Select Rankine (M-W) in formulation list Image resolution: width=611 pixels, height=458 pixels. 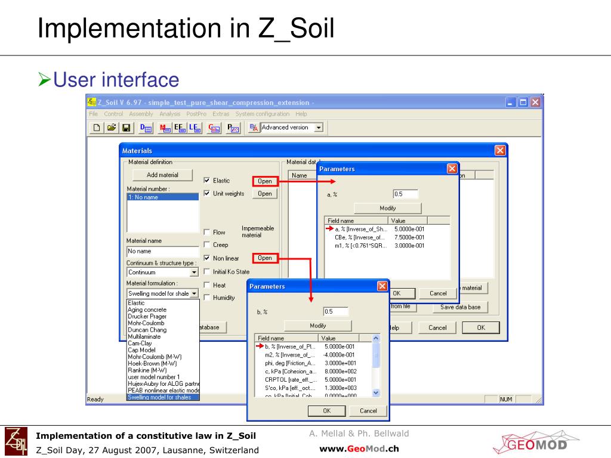click(163, 370)
